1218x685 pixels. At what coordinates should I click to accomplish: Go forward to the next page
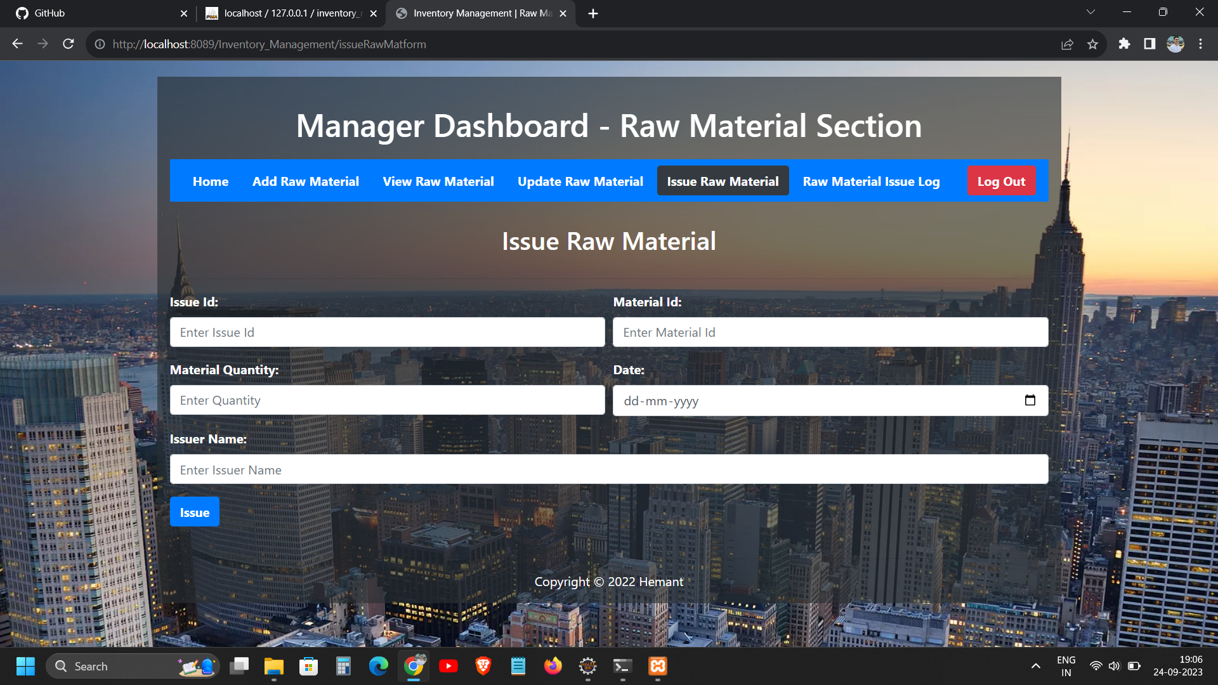(43, 44)
